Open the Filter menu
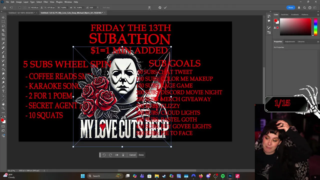The width and height of the screenshot is (320, 180). (x=46, y=2)
